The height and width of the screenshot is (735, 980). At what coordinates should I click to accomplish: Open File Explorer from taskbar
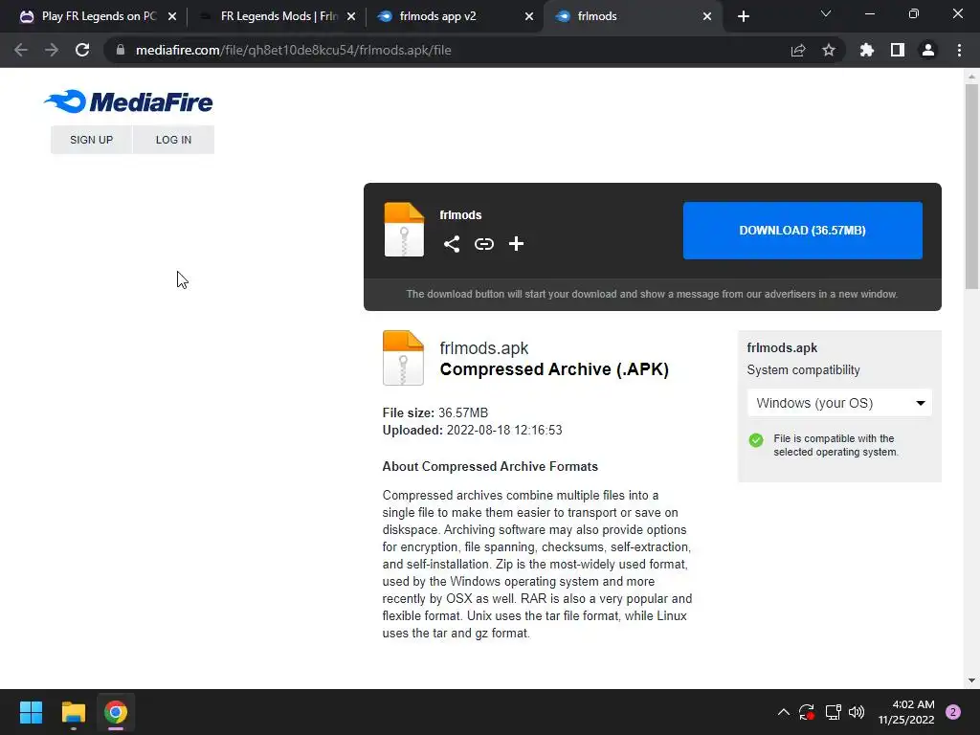pos(73,712)
